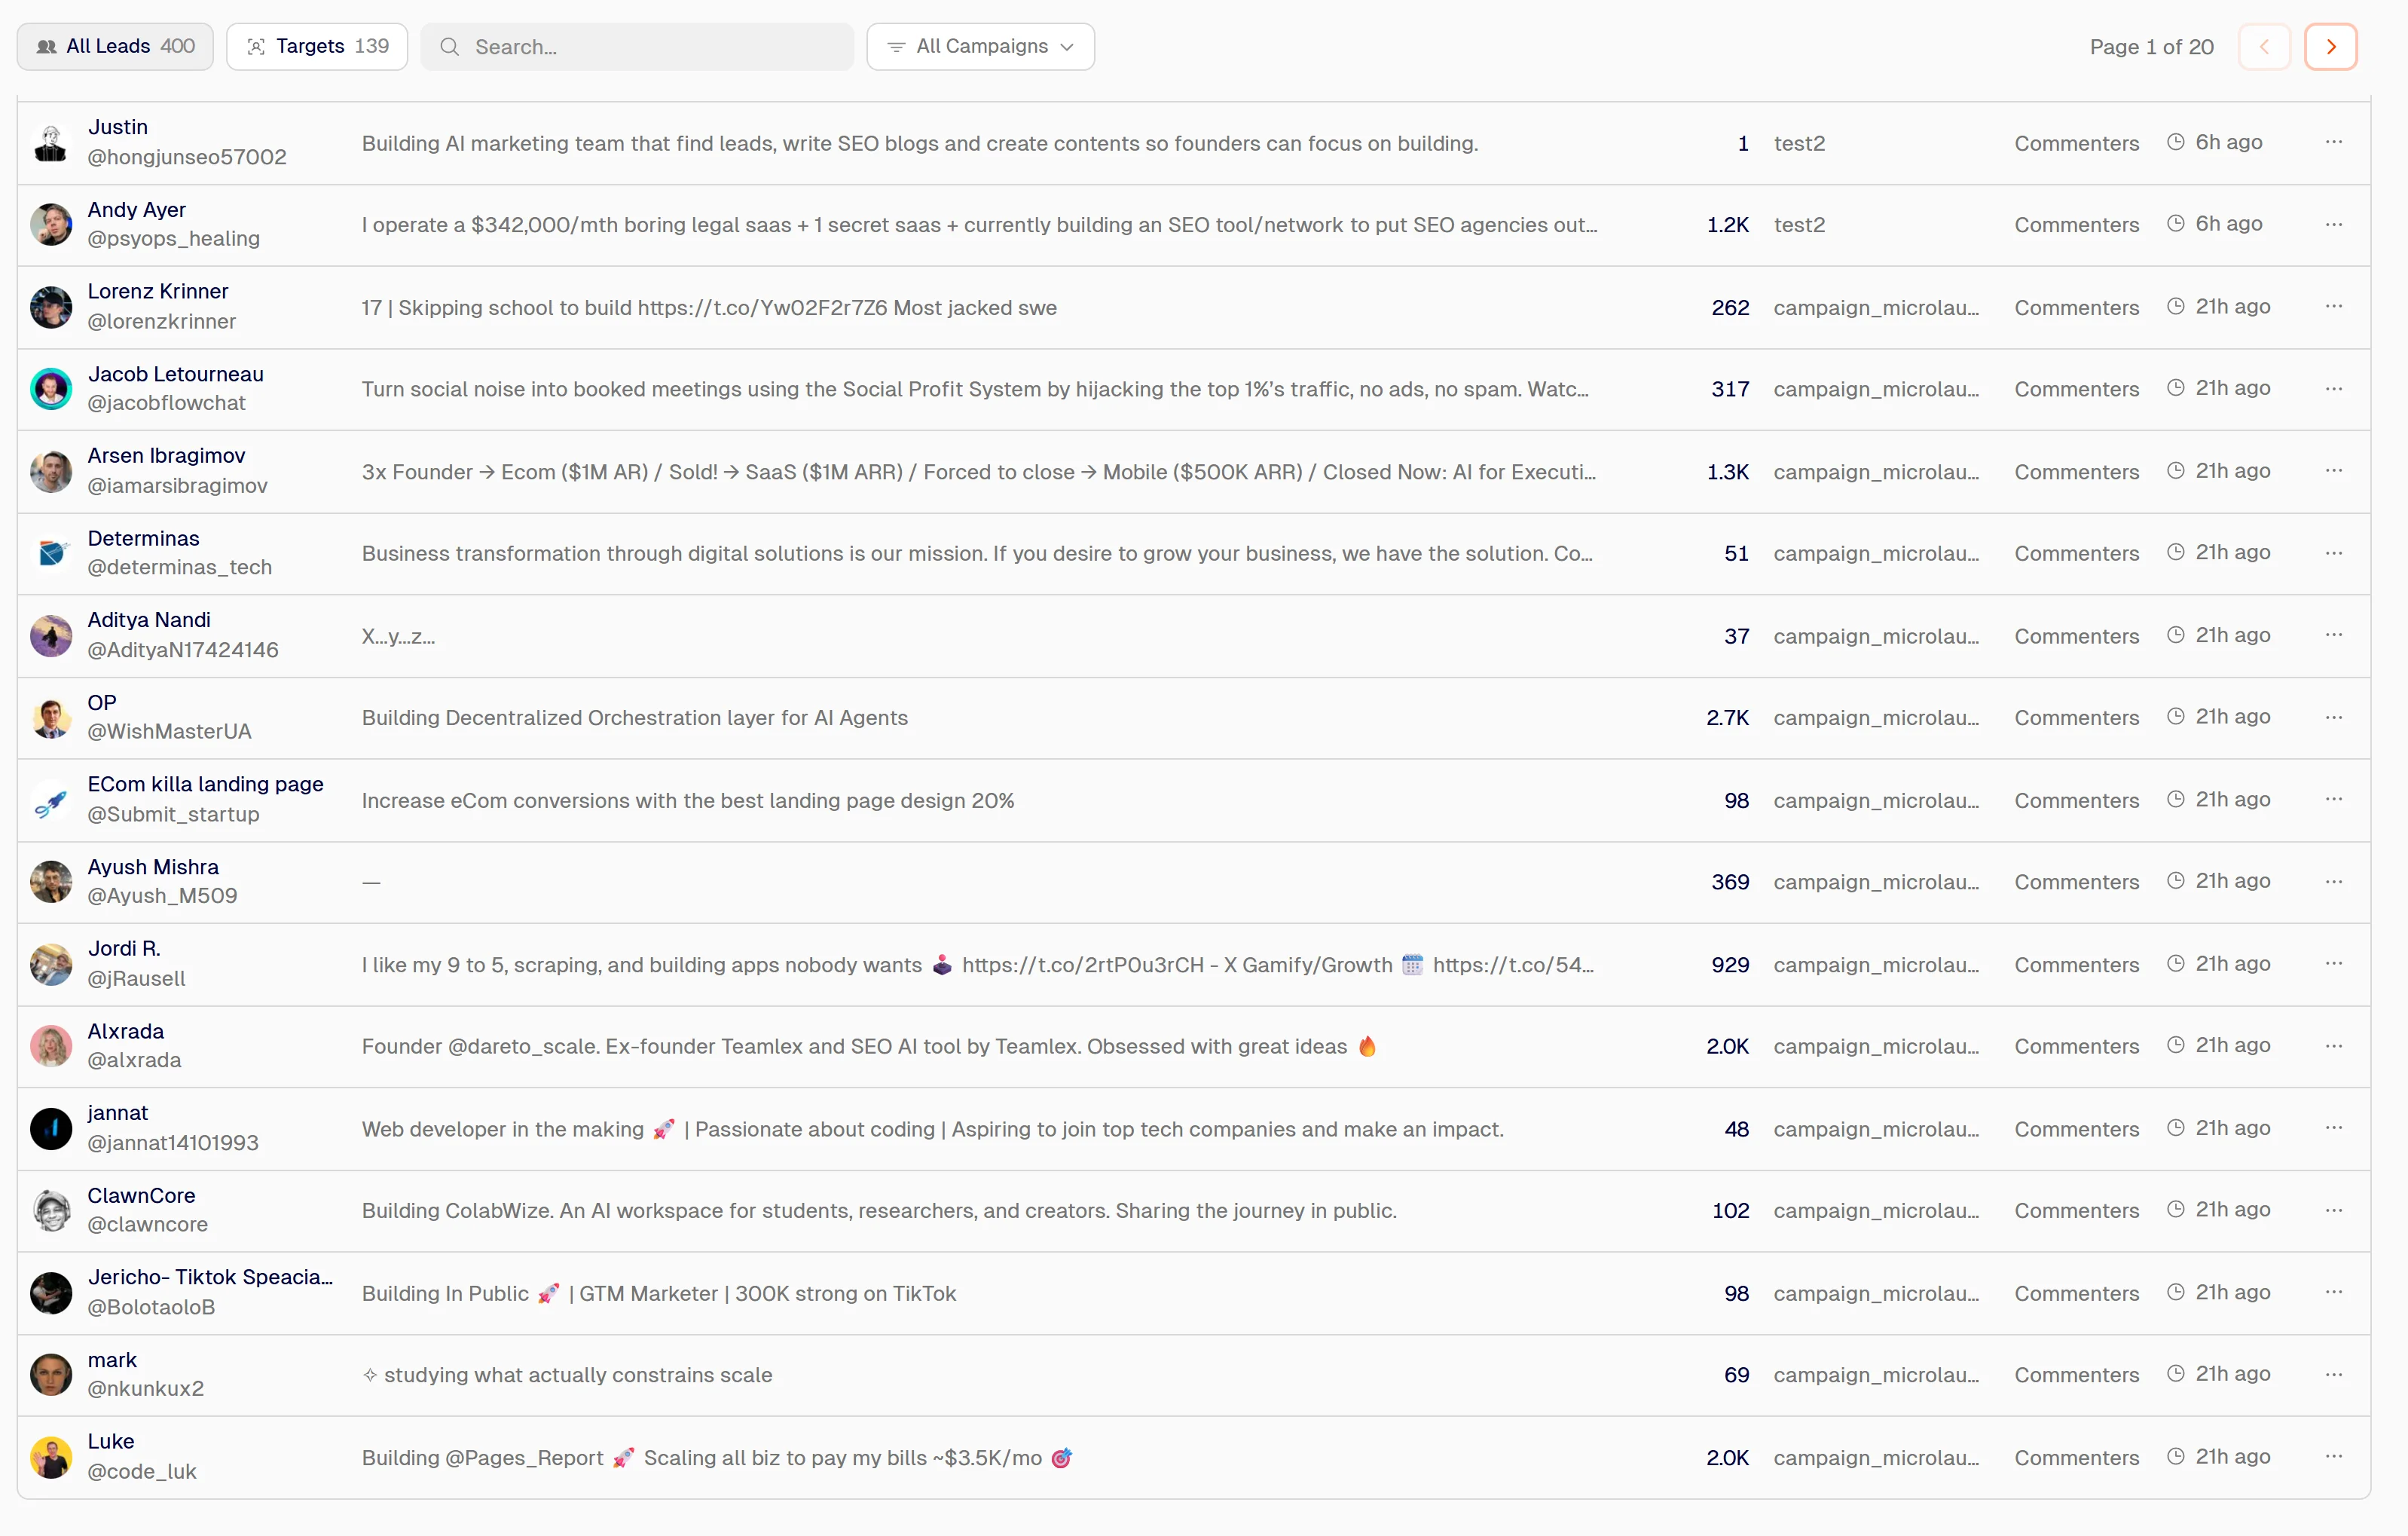Click Commenters label in mark's row
The image size is (2408, 1536).
tap(2076, 1375)
